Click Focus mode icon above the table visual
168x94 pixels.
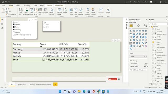pos(116,40)
